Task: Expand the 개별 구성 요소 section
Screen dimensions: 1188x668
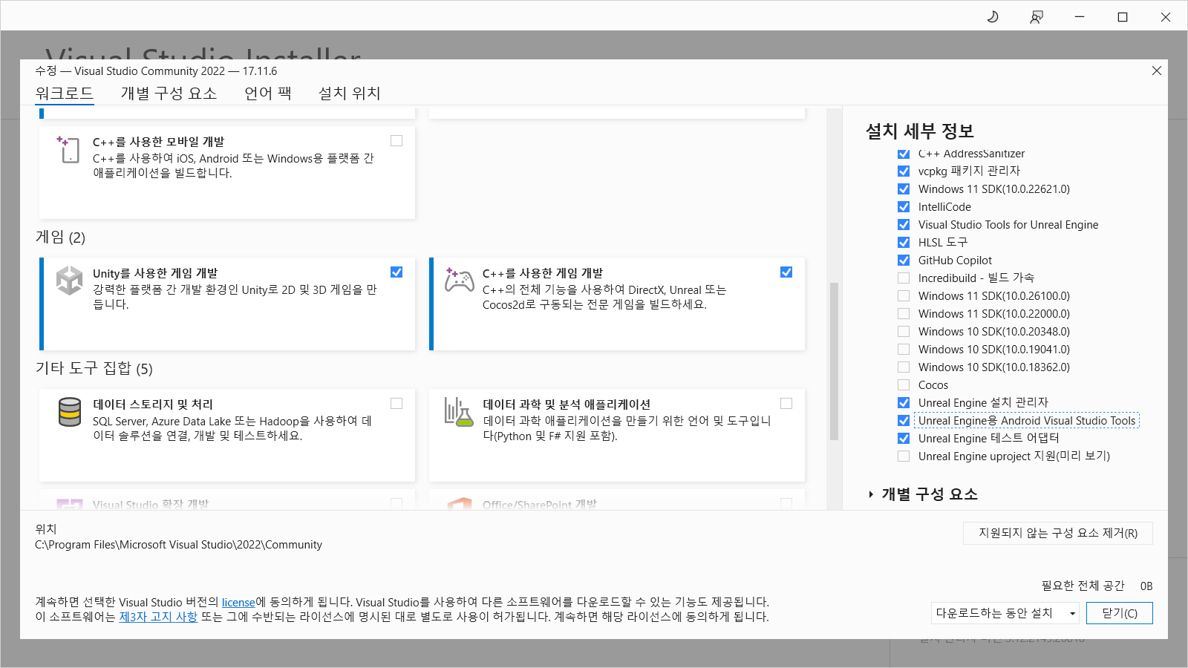Action: click(871, 494)
